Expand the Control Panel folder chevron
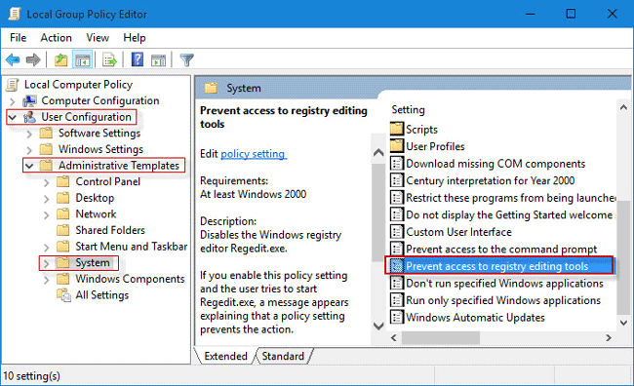 [x=47, y=182]
